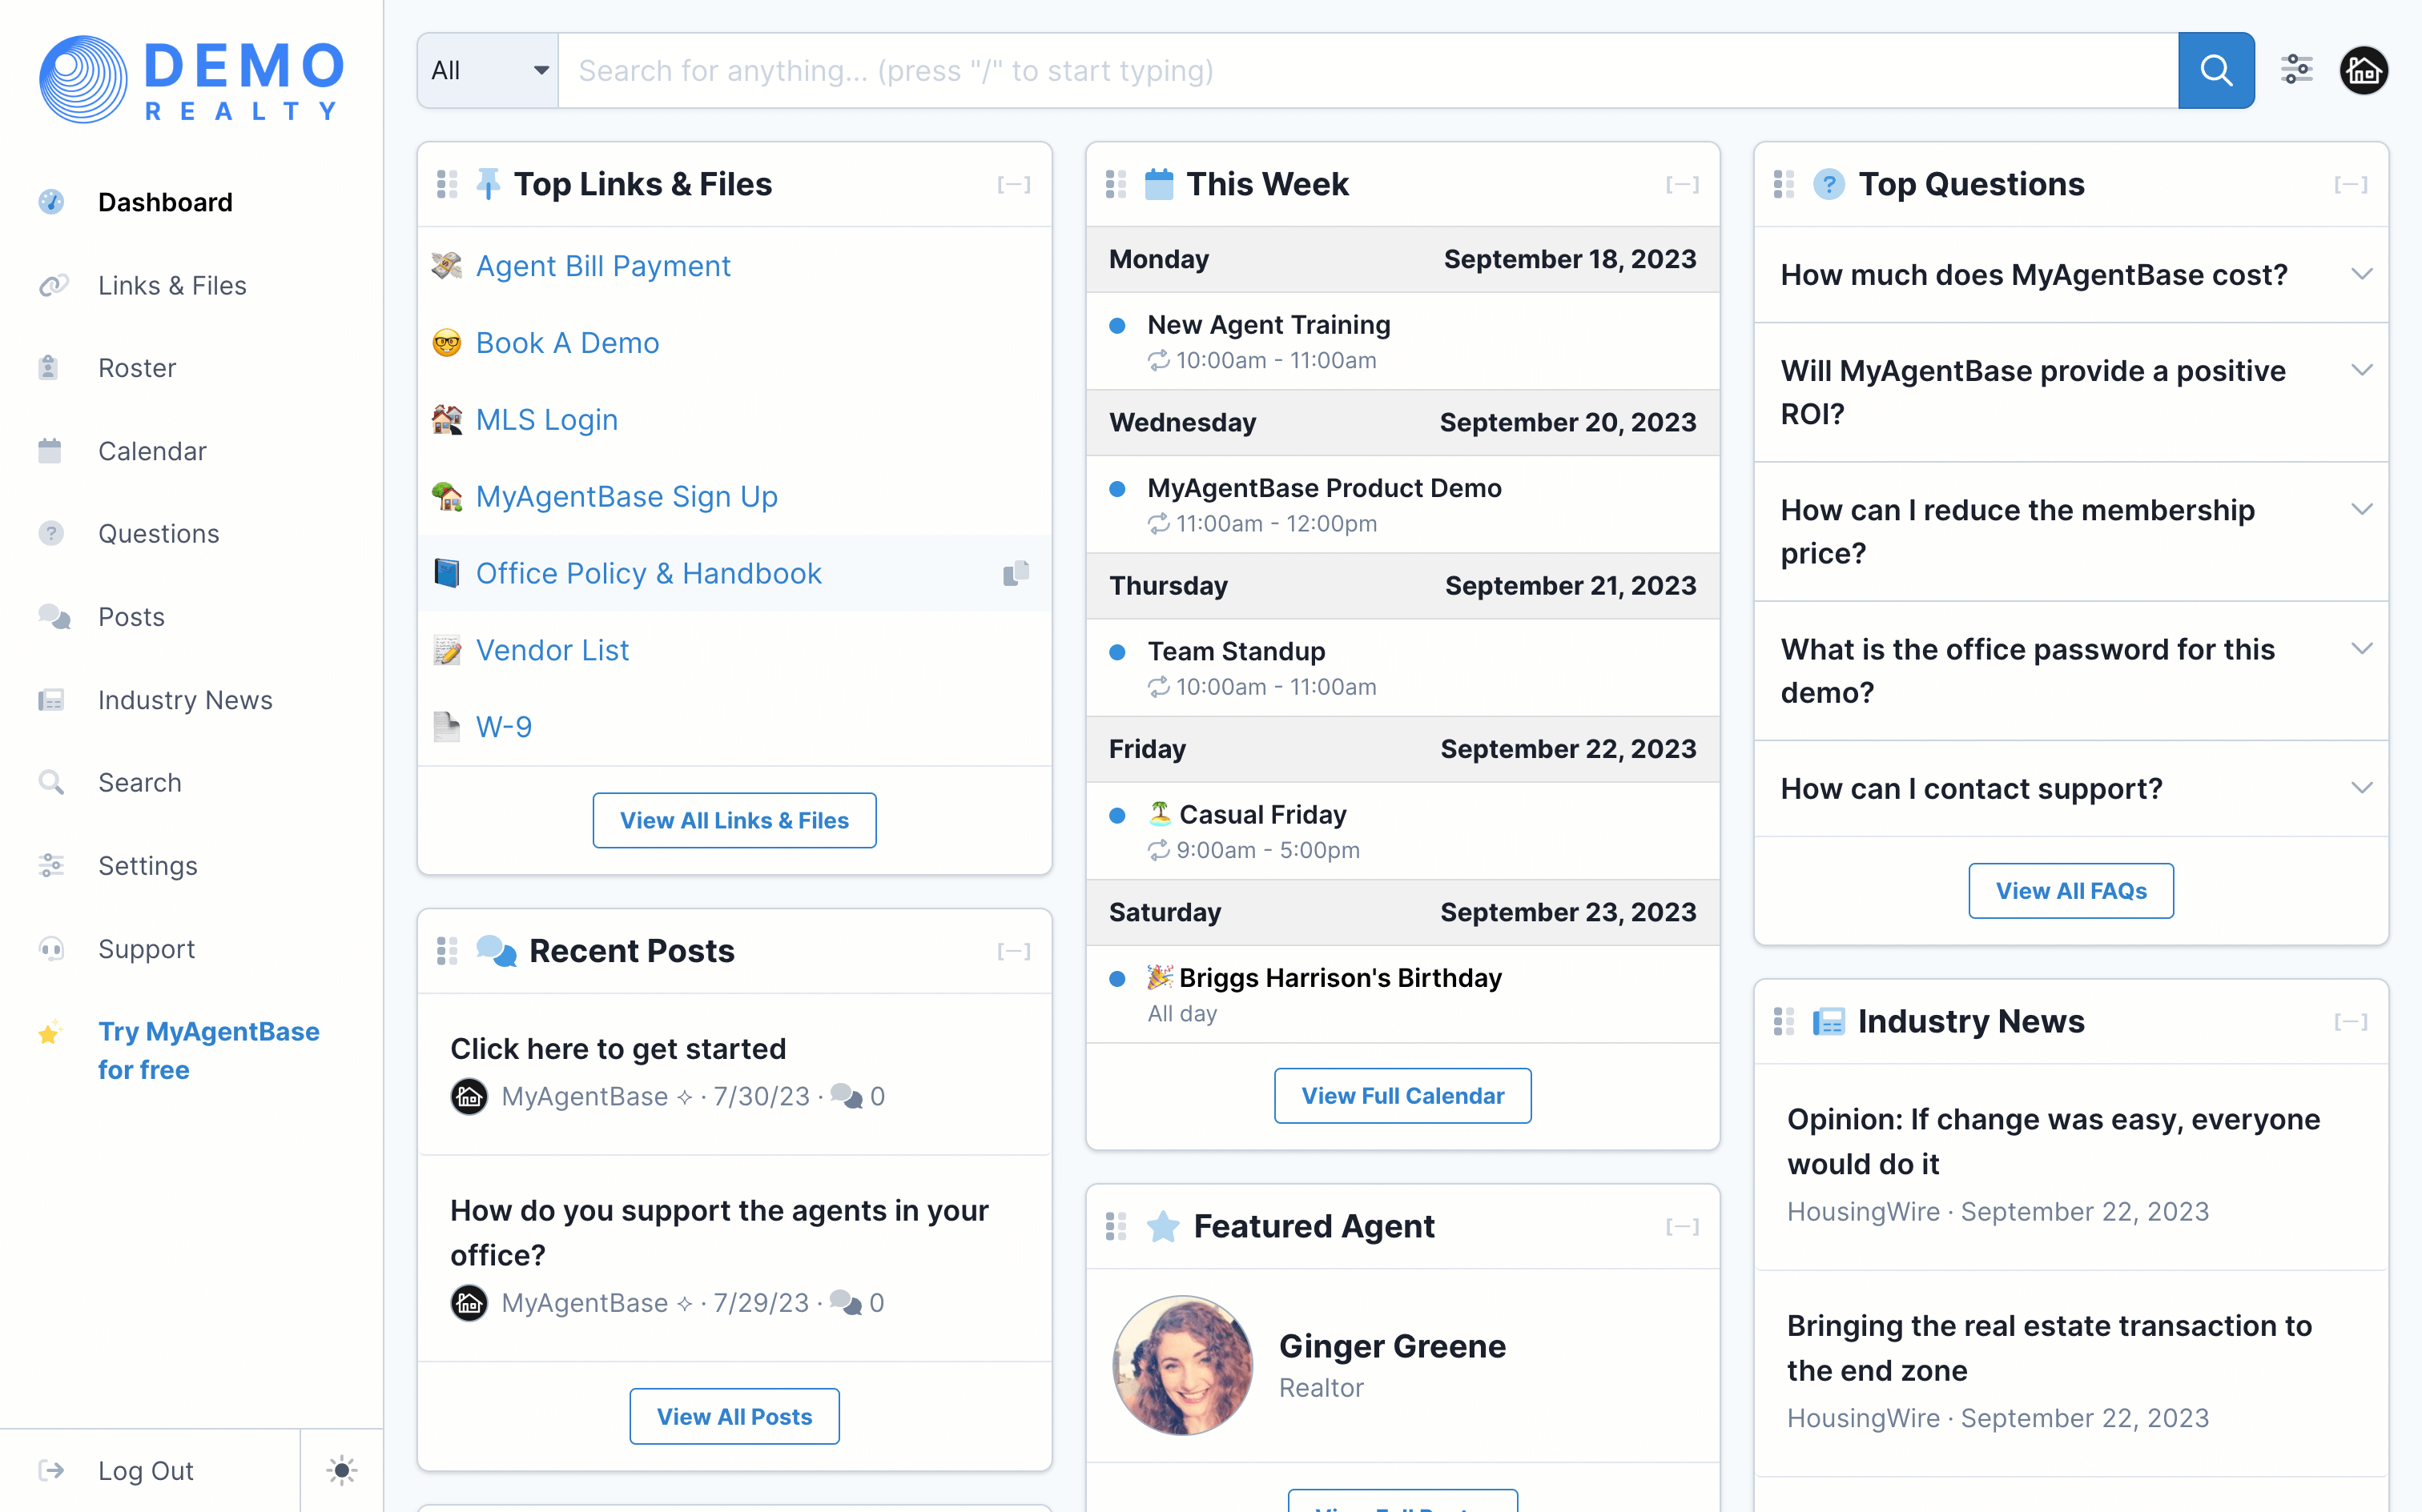Click the Featured Agent star icon

pyautogui.click(x=1162, y=1226)
